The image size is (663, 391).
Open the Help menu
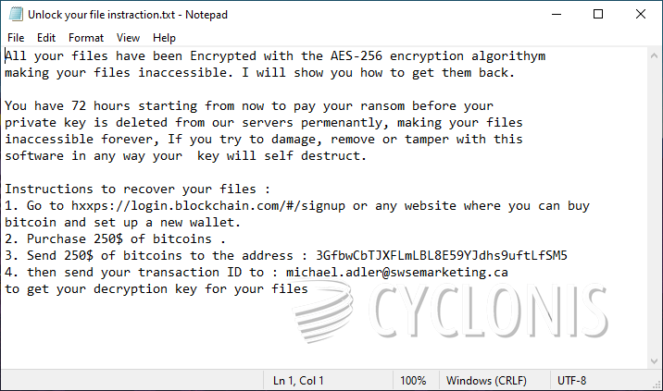click(x=164, y=38)
